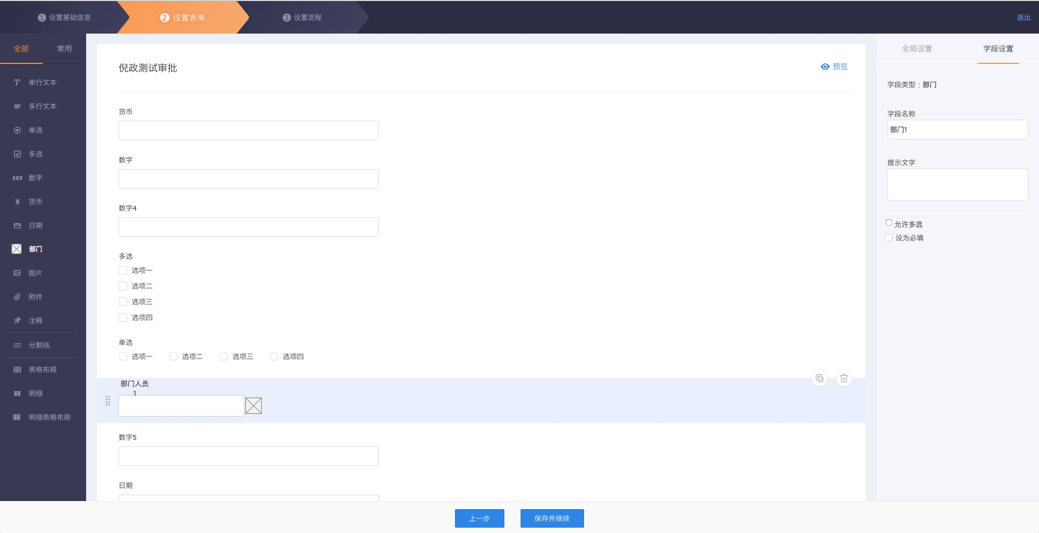Click the 退出 link

pyautogui.click(x=1023, y=17)
